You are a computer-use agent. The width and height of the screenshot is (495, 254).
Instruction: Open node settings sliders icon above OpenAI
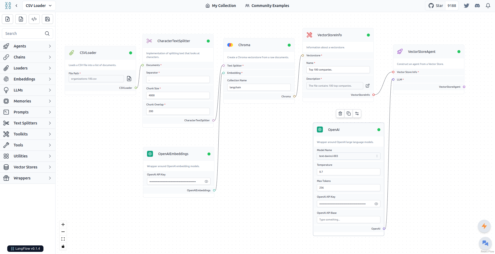[x=357, y=113]
